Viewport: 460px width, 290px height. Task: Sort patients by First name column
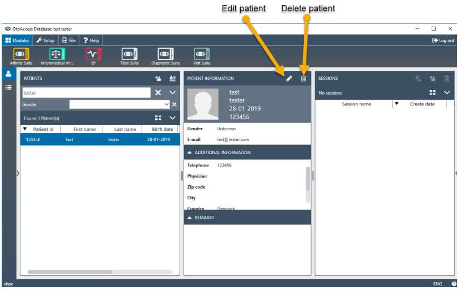tap(84, 129)
